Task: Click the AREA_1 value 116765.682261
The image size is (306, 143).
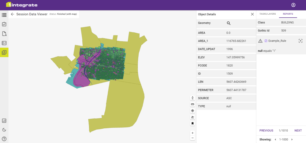Action: 236,41
